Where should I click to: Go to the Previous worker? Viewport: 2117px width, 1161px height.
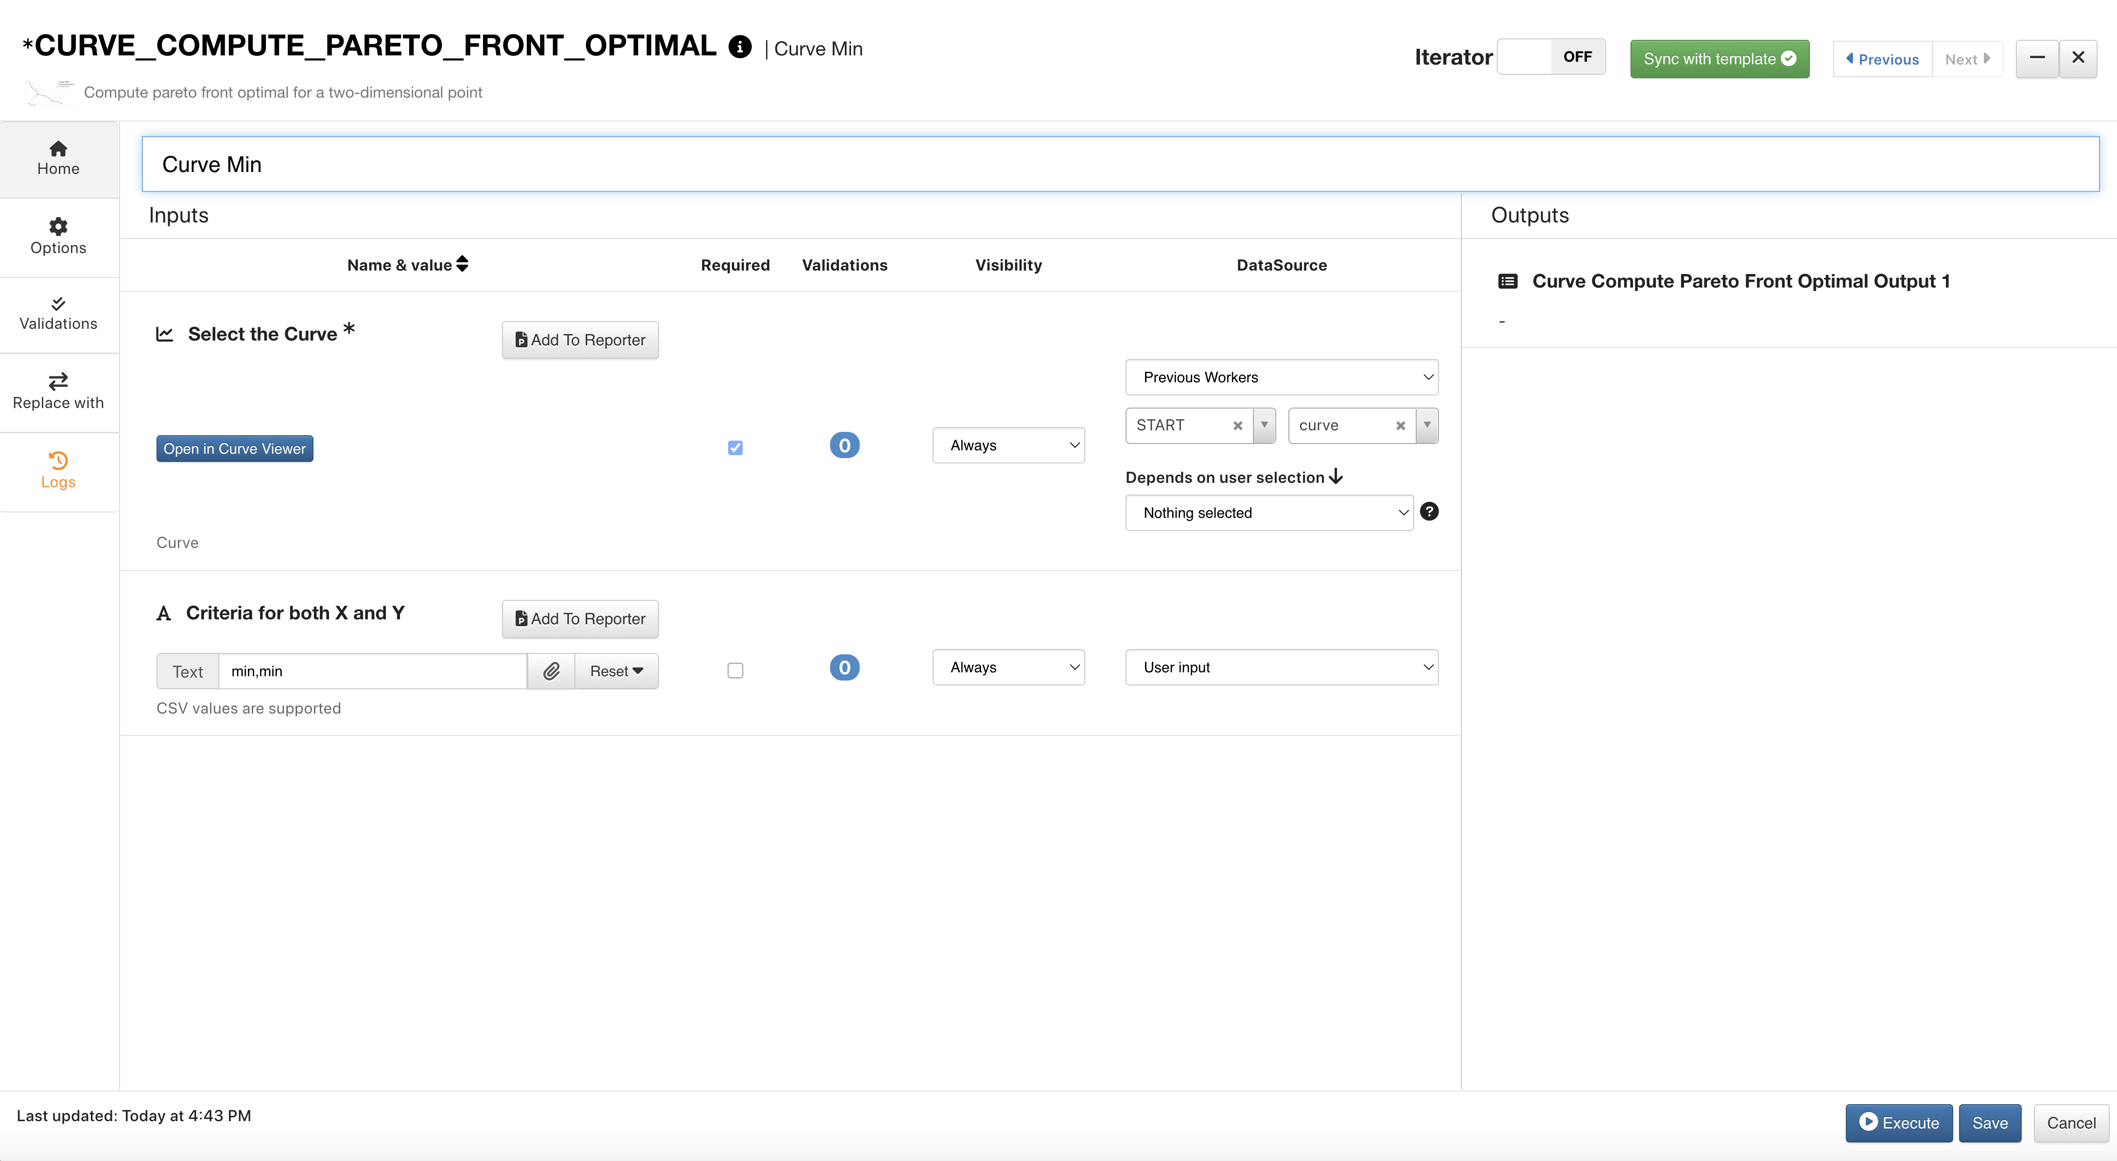(1882, 59)
